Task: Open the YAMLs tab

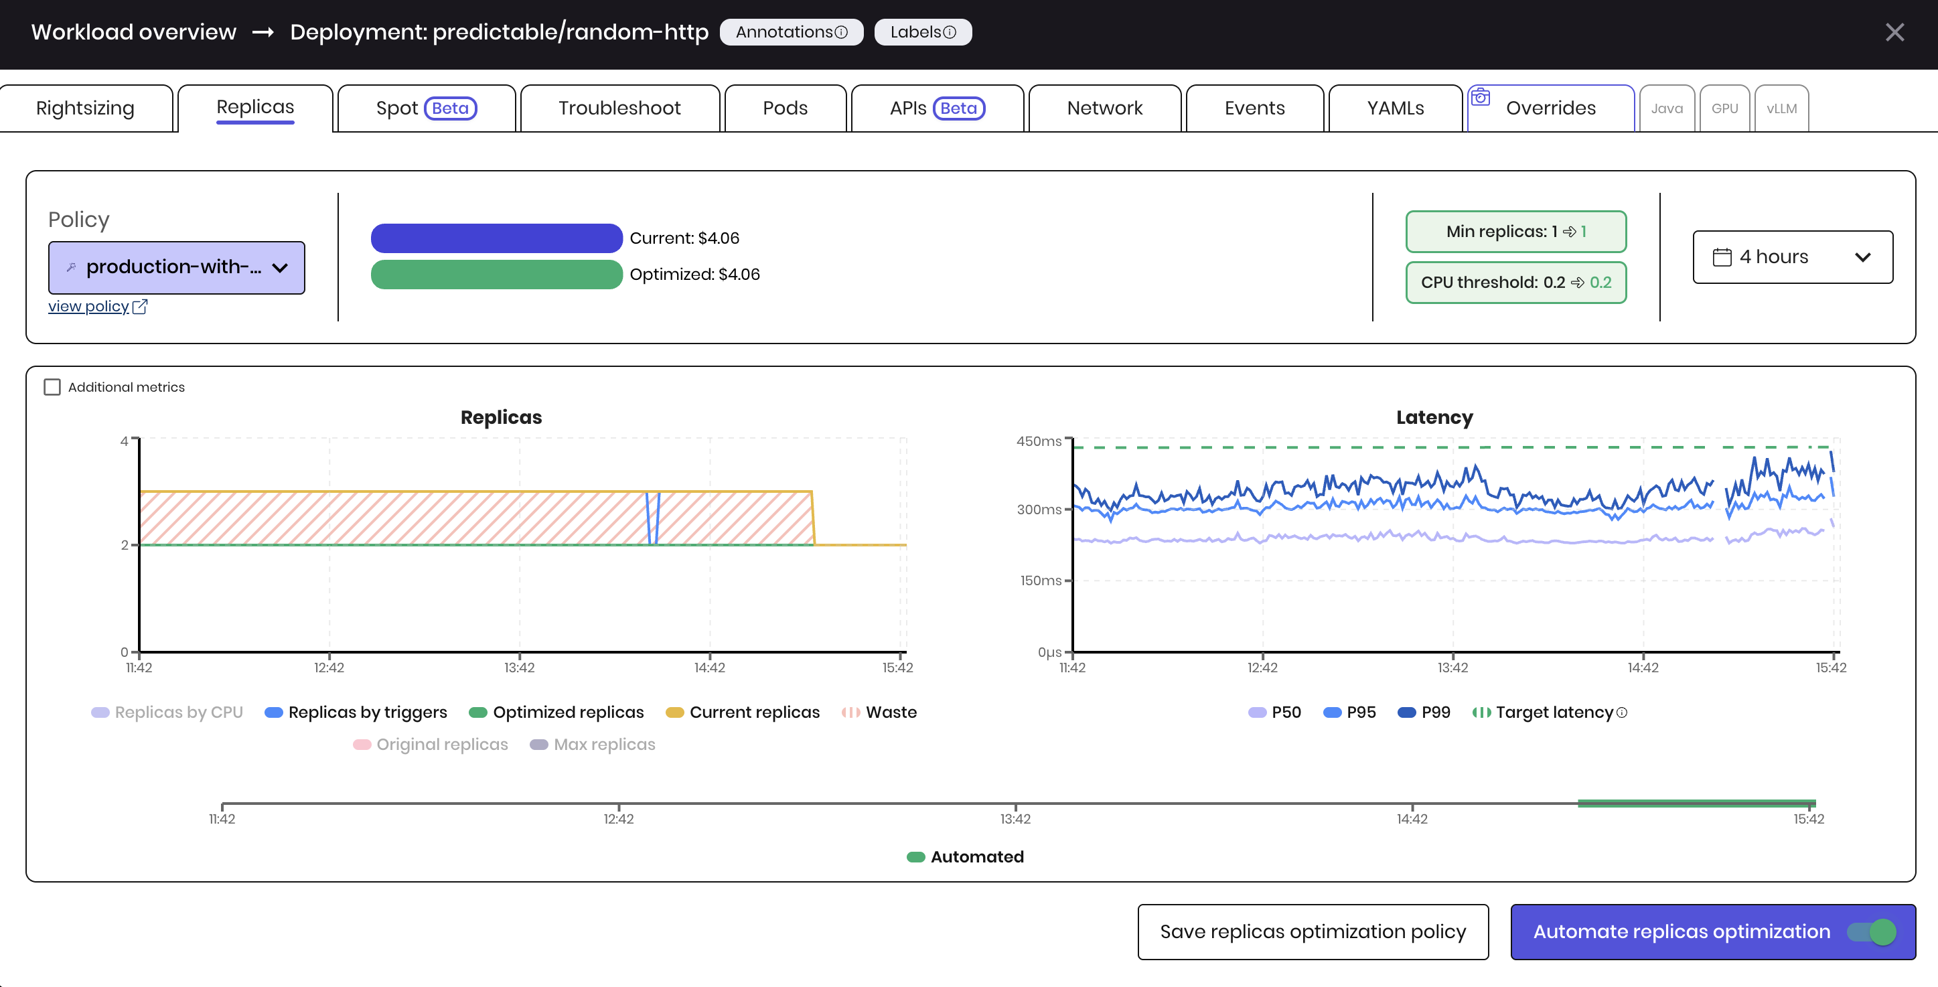Action: point(1396,108)
